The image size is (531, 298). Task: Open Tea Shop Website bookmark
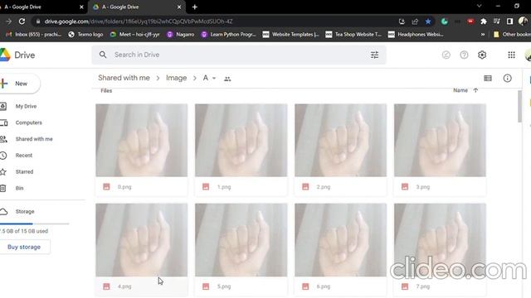coord(353,34)
